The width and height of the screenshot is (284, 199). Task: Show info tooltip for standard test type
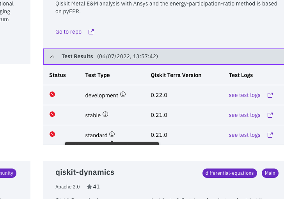(112, 134)
